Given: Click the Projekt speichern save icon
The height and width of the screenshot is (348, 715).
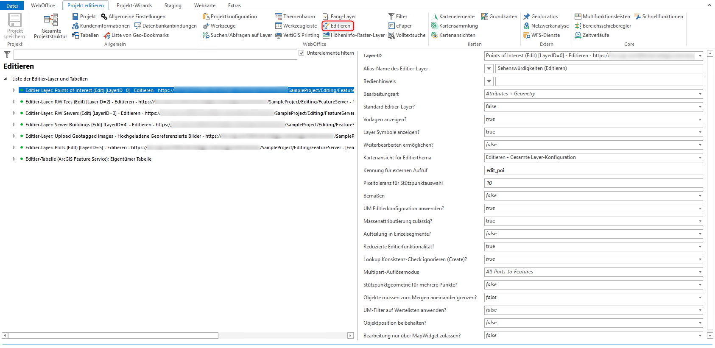Looking at the screenshot, I should point(14,20).
